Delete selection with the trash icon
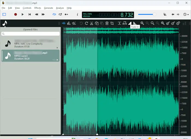This screenshot has height=139, width=191. tap(107, 23)
